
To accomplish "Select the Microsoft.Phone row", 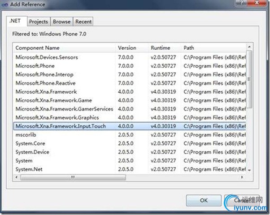I will click(130, 66).
